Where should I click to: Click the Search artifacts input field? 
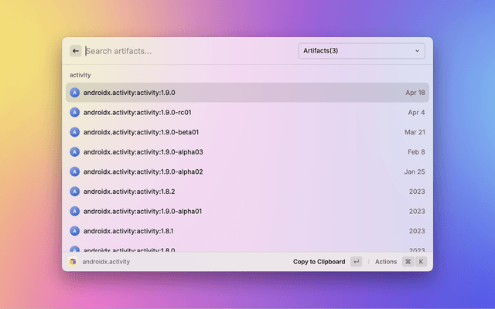click(x=186, y=51)
